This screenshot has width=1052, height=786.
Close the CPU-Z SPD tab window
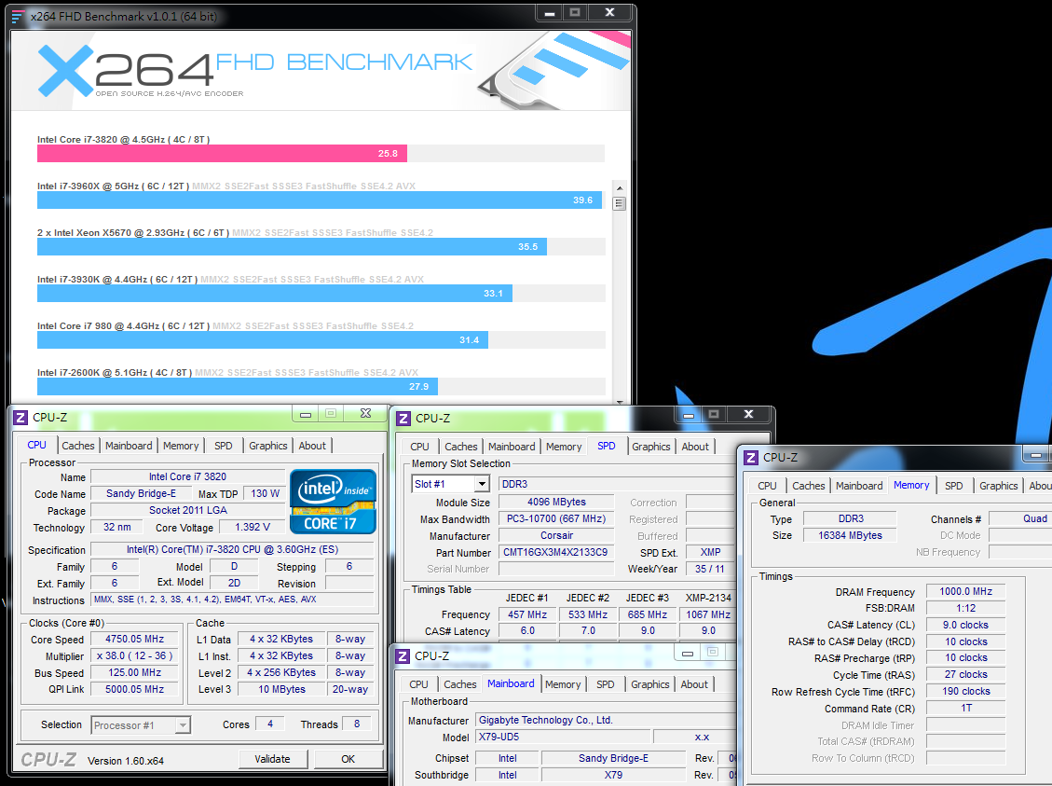748,414
